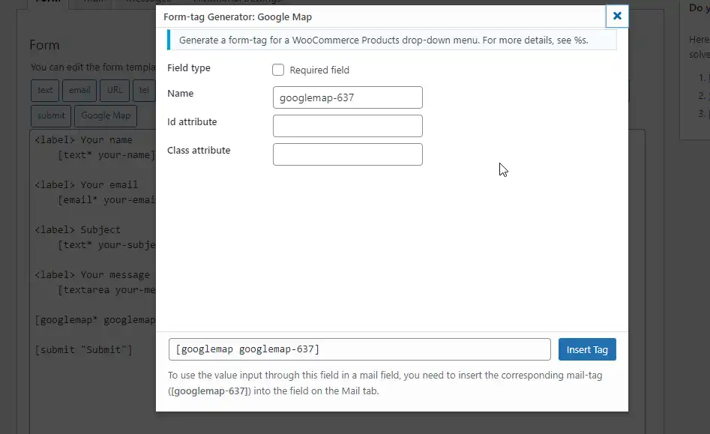Click the Name label in the dialog
Image resolution: width=710 pixels, height=434 pixels.
pyautogui.click(x=180, y=93)
